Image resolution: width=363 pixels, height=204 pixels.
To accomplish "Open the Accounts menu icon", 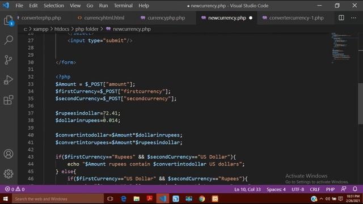I will tap(9, 154).
